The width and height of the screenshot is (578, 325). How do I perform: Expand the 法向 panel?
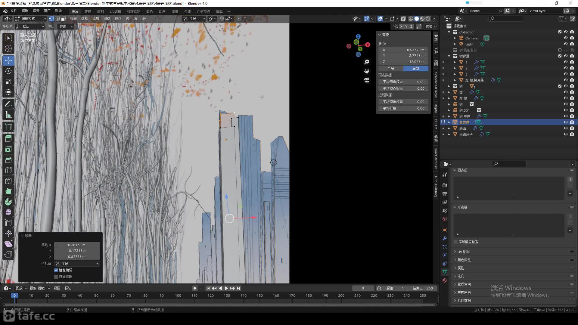click(461, 276)
